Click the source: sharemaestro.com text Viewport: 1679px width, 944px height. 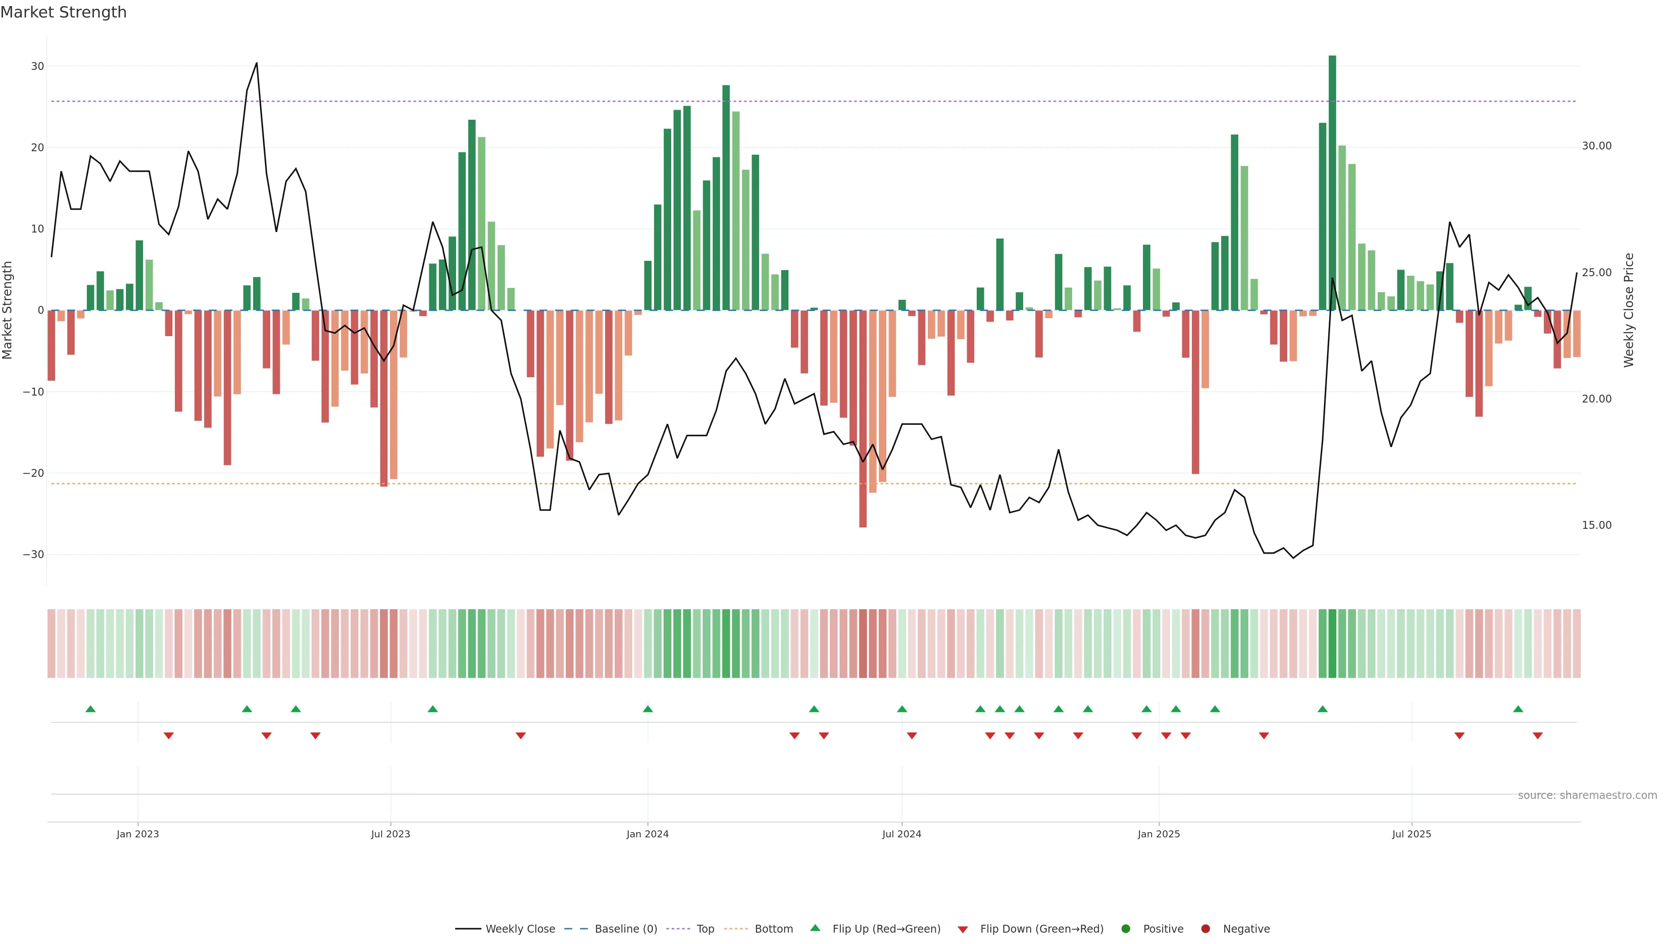coord(1587,795)
